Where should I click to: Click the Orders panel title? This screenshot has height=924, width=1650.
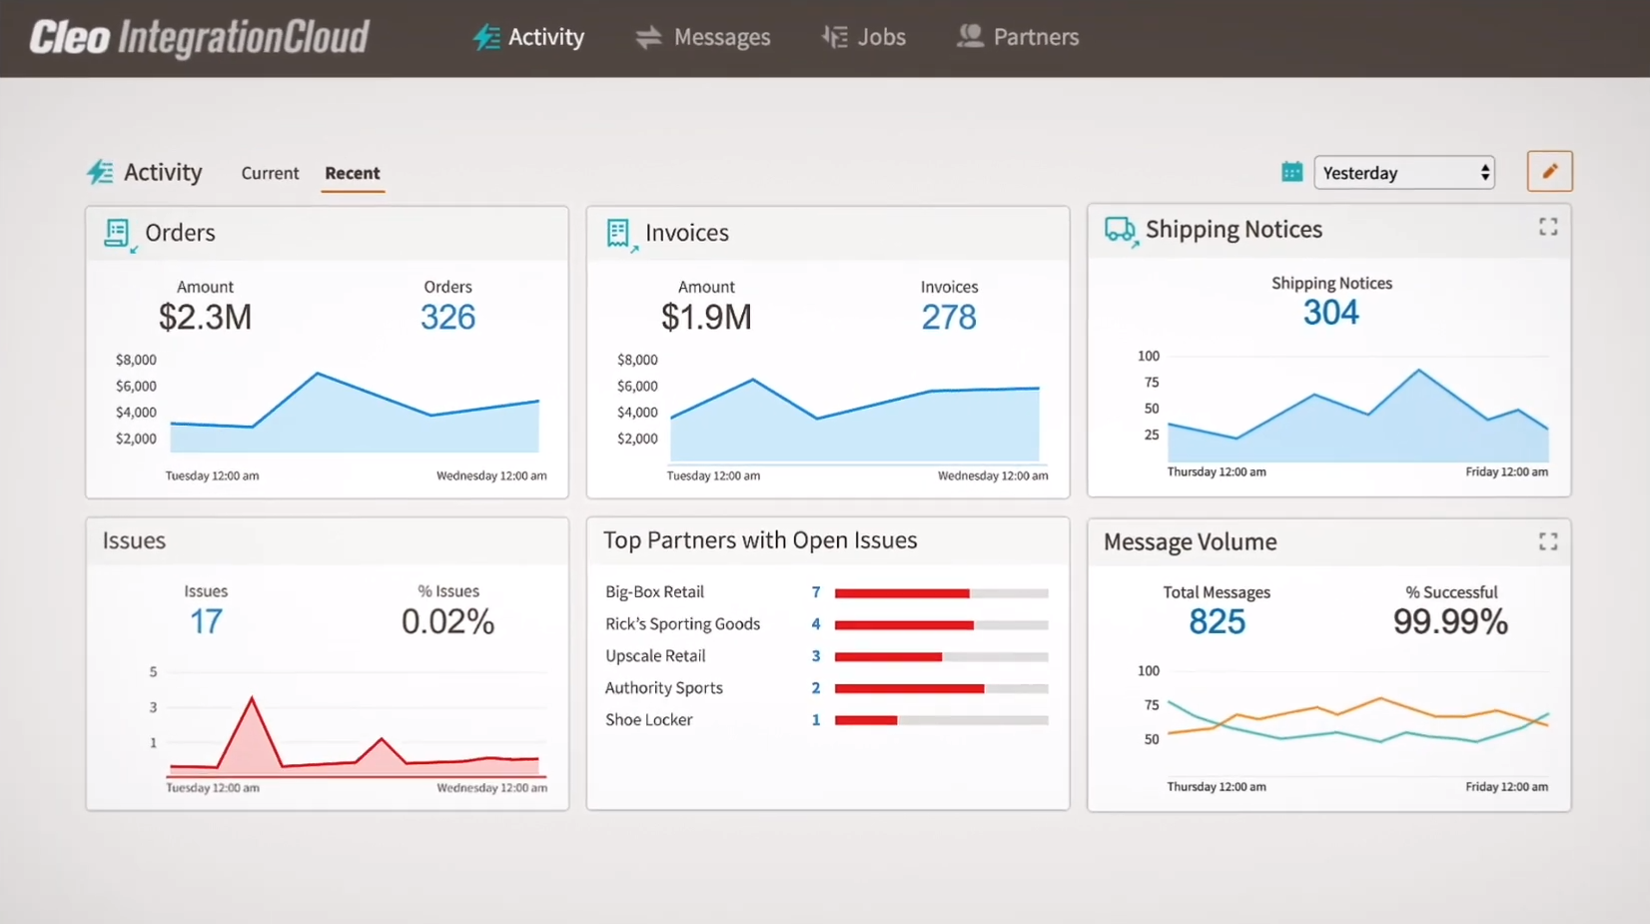click(180, 233)
